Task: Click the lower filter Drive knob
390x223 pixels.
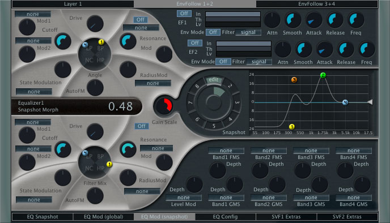Action: point(95,132)
